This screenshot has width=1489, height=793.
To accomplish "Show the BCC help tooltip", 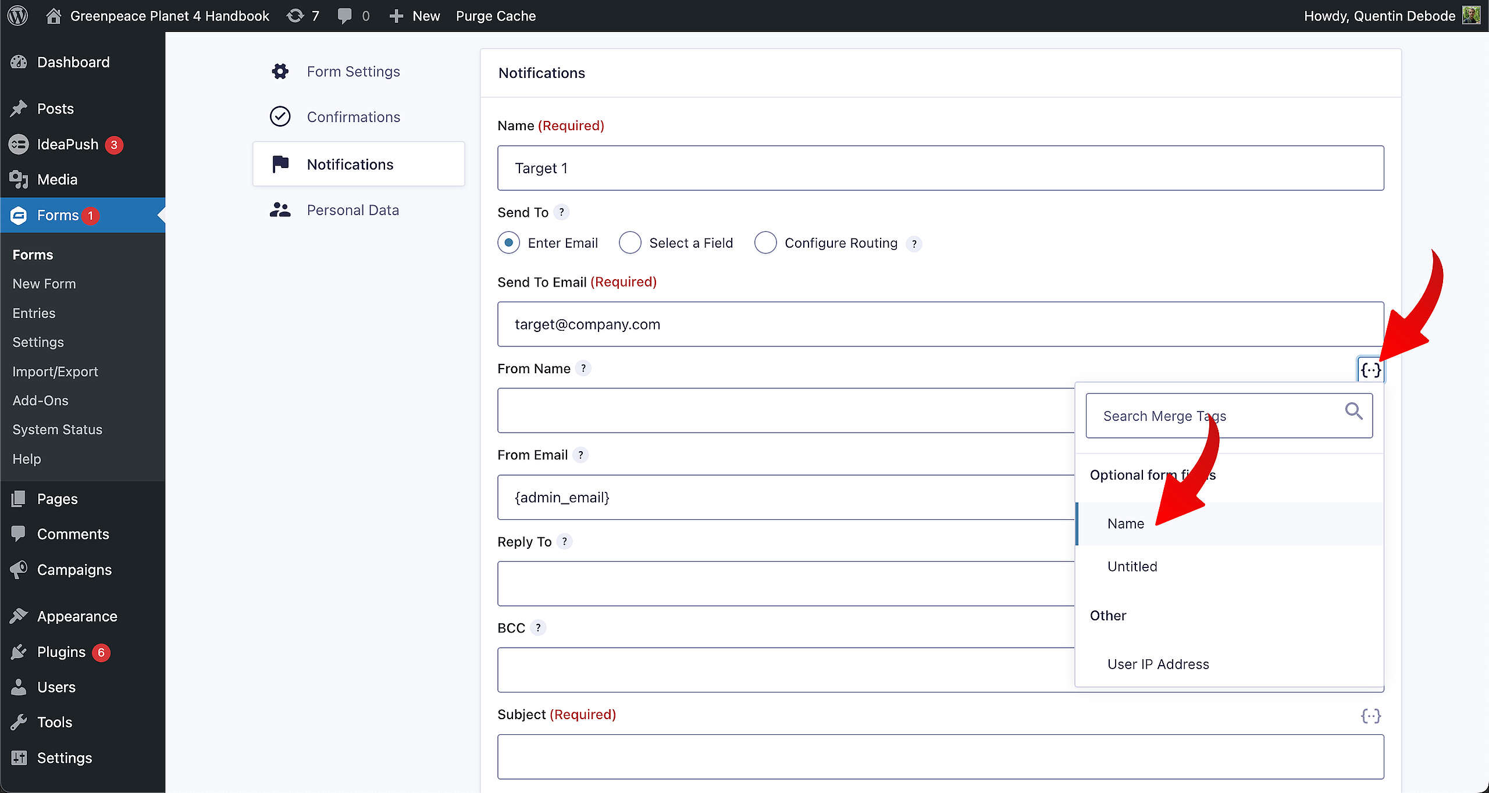I will pyautogui.click(x=538, y=628).
